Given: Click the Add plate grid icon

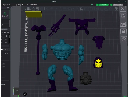Looking at the screenshot, I should tap(29, 9).
